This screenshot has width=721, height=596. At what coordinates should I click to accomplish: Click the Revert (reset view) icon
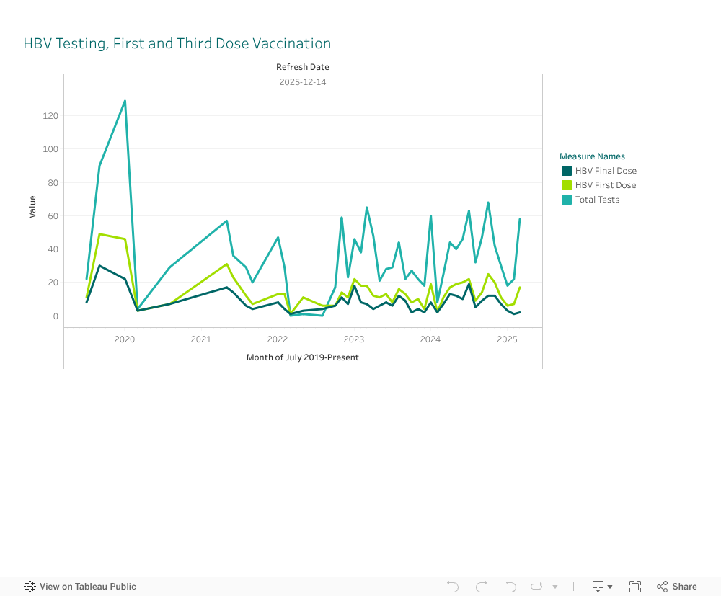(x=510, y=587)
